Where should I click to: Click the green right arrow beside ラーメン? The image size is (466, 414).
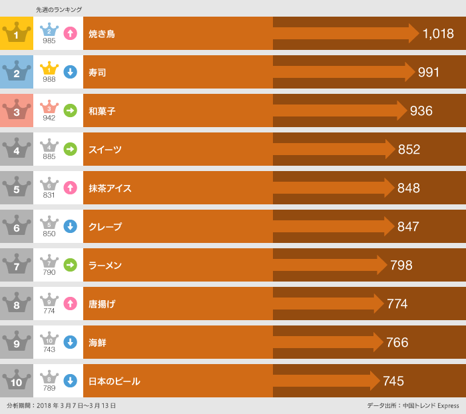(70, 265)
